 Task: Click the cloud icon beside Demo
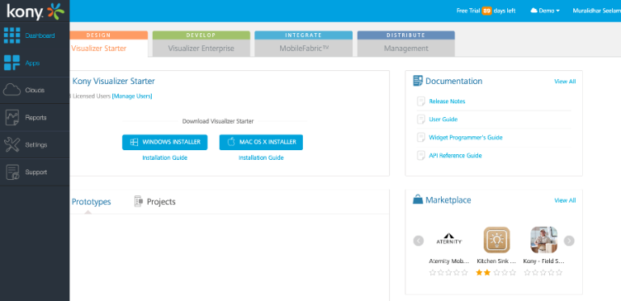pos(534,10)
